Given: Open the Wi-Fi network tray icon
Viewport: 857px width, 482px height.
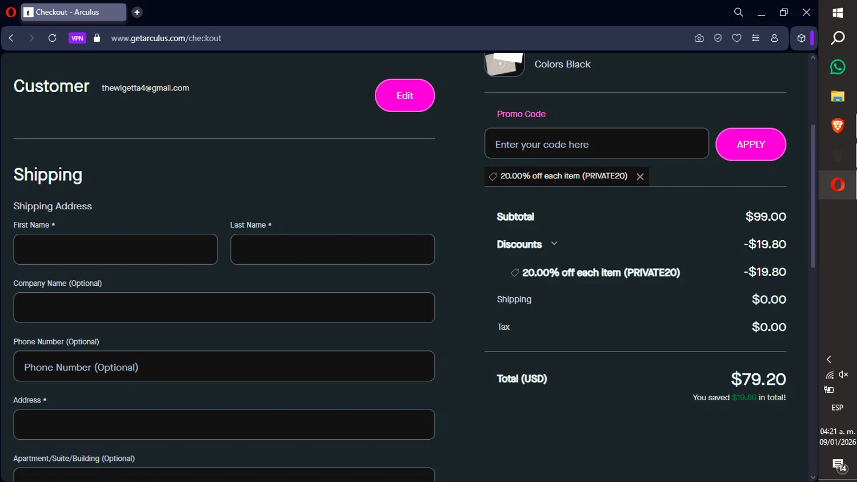Looking at the screenshot, I should tap(830, 375).
